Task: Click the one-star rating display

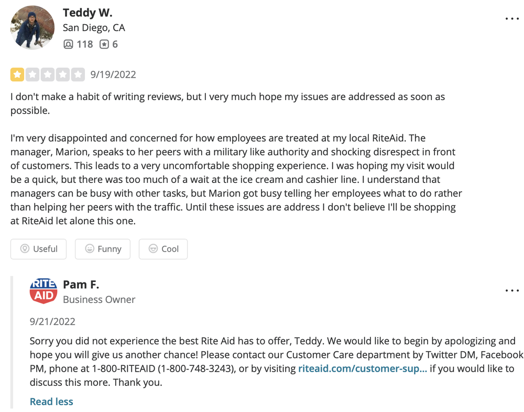Action: point(48,74)
